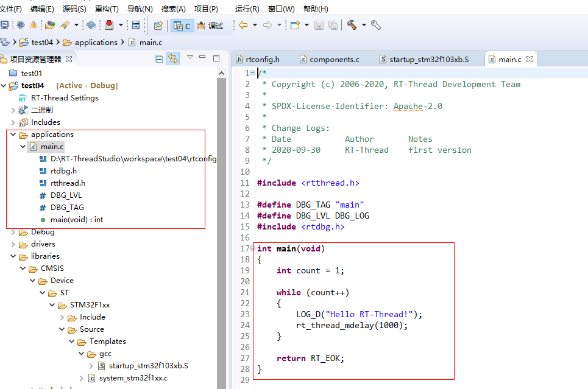
Task: Open the 重构(T) menu
Action: 107,9
